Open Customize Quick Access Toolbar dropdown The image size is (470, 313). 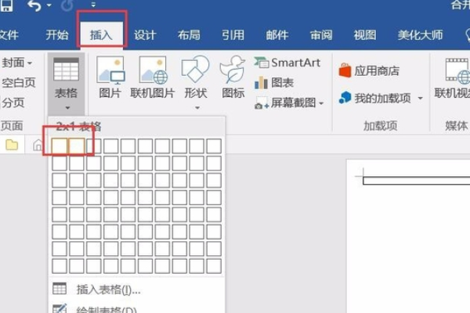[93, 5]
